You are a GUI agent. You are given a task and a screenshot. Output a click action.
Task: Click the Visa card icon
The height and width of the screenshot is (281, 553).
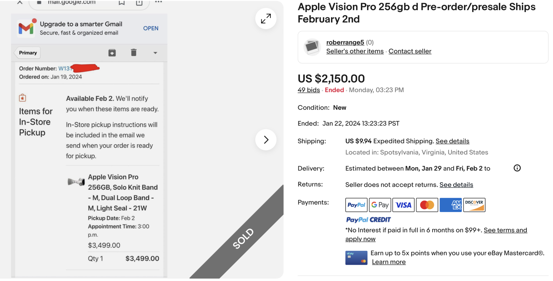[x=403, y=205]
